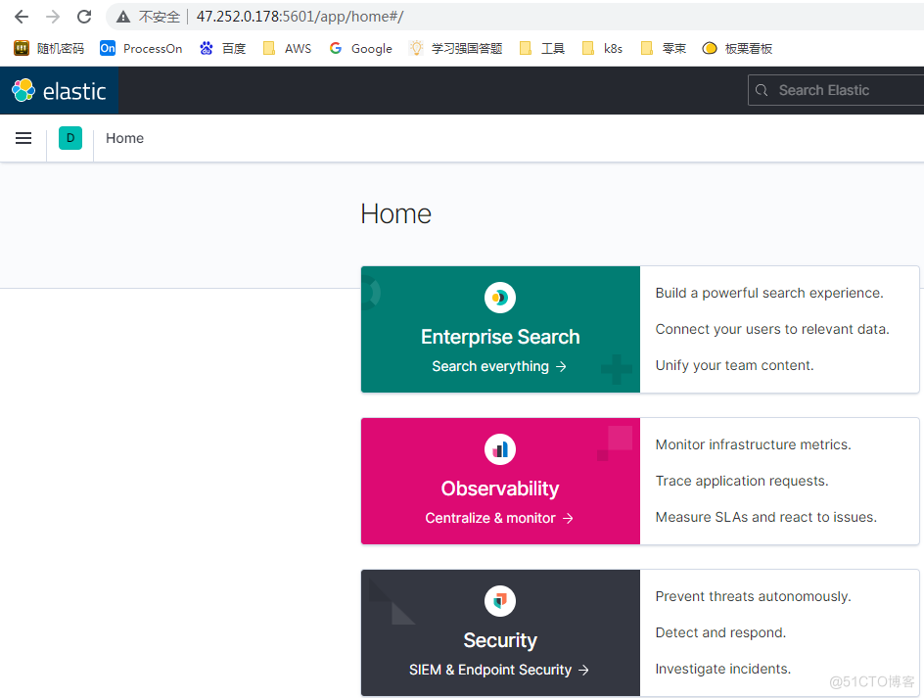Click the browser forward arrow
Image resolution: width=924 pixels, height=698 pixels.
point(53,17)
